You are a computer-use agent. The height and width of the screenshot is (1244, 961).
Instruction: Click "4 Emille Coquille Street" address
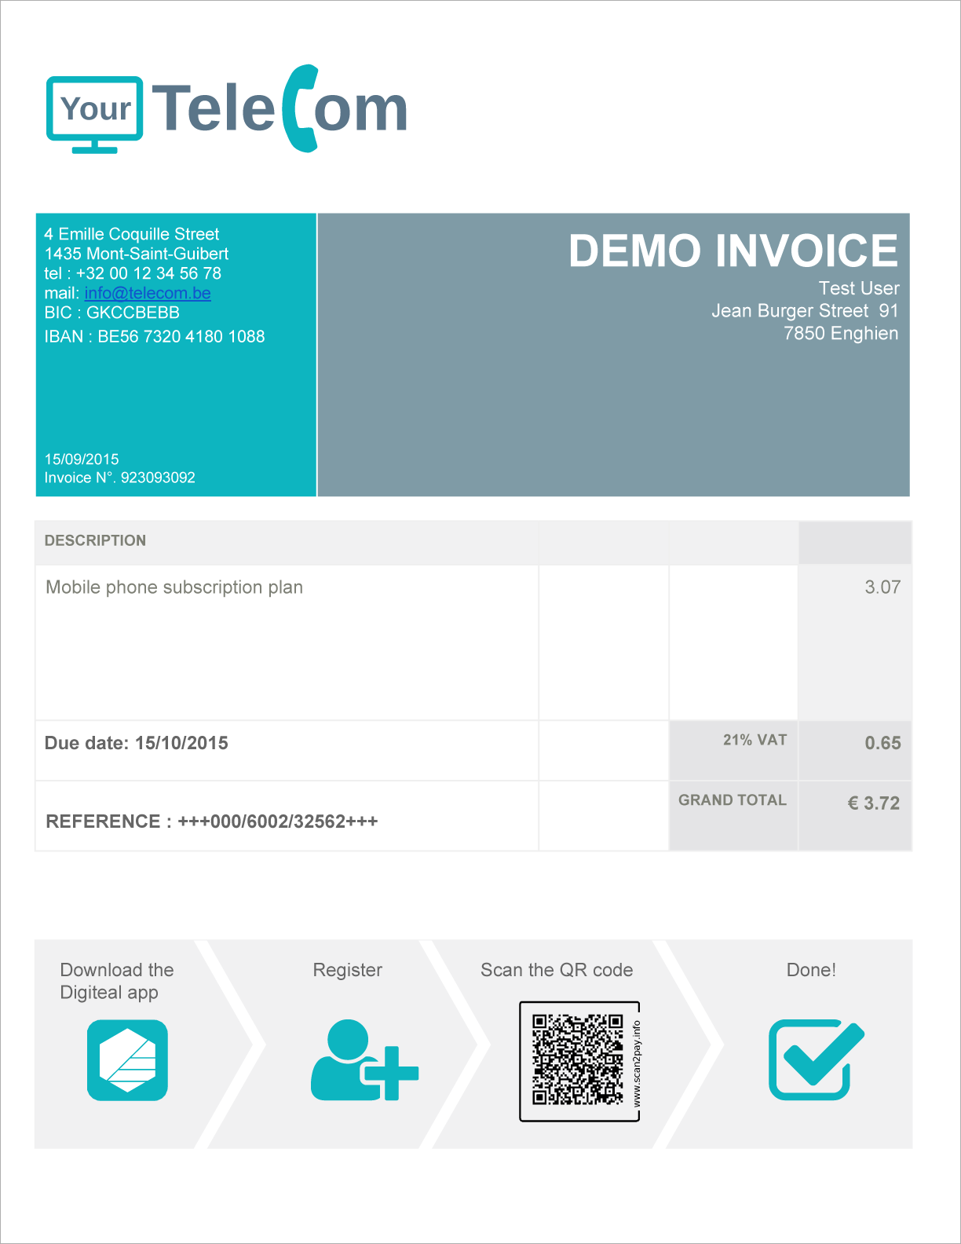point(132,234)
